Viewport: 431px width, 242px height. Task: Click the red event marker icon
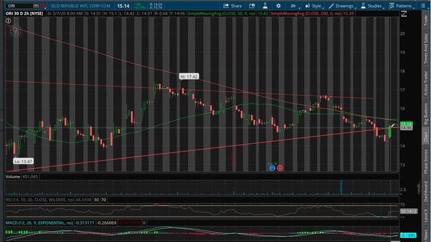[x=280, y=168]
